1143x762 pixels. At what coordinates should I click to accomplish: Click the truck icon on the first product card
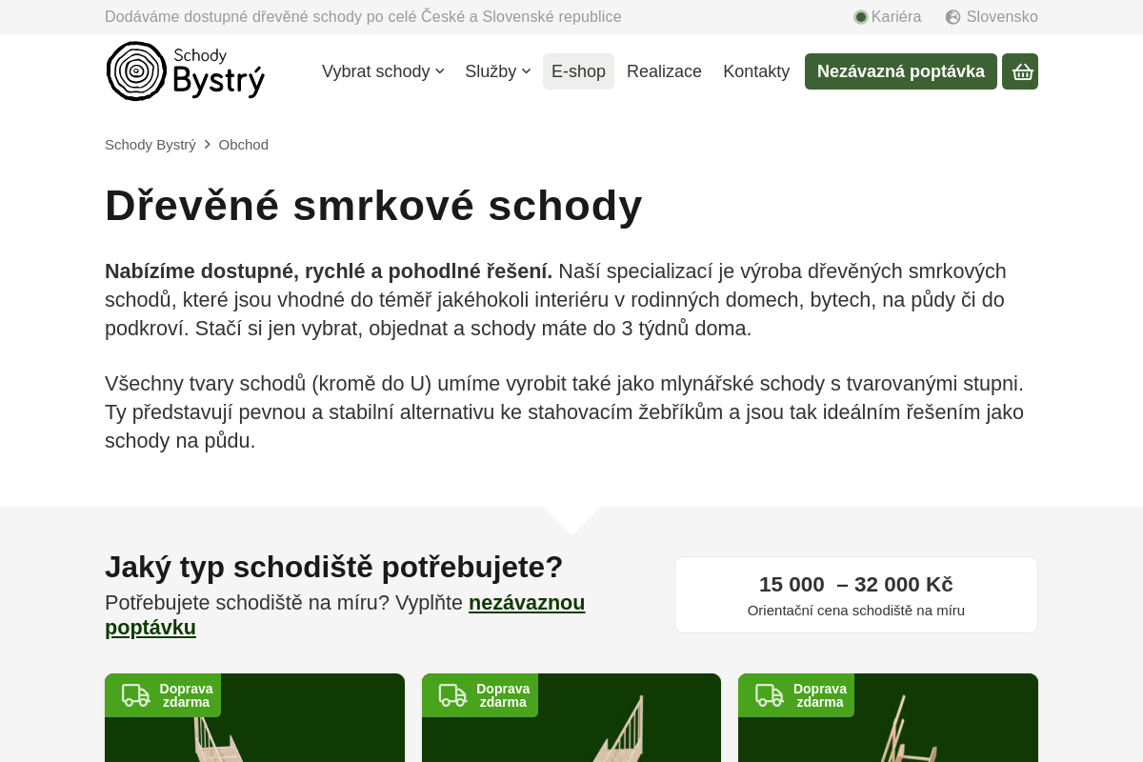[x=134, y=695]
